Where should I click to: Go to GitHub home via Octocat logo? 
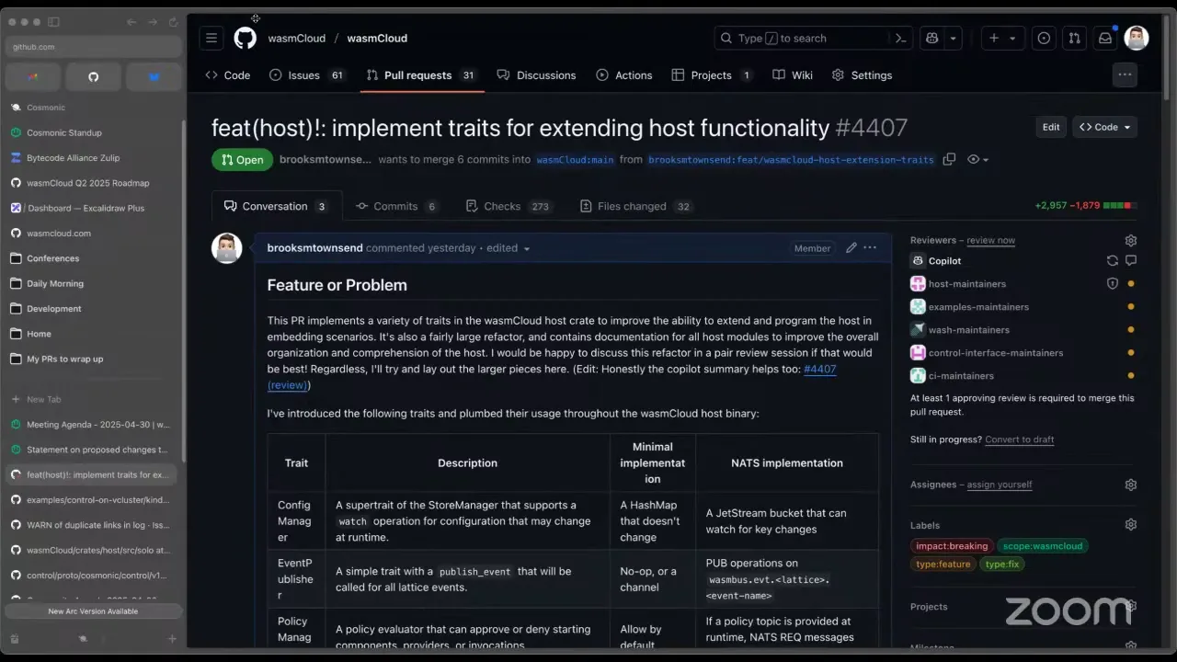point(245,38)
